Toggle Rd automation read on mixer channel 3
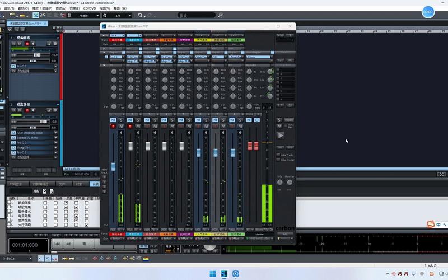The width and height of the screenshot is (448, 280). tap(147, 120)
